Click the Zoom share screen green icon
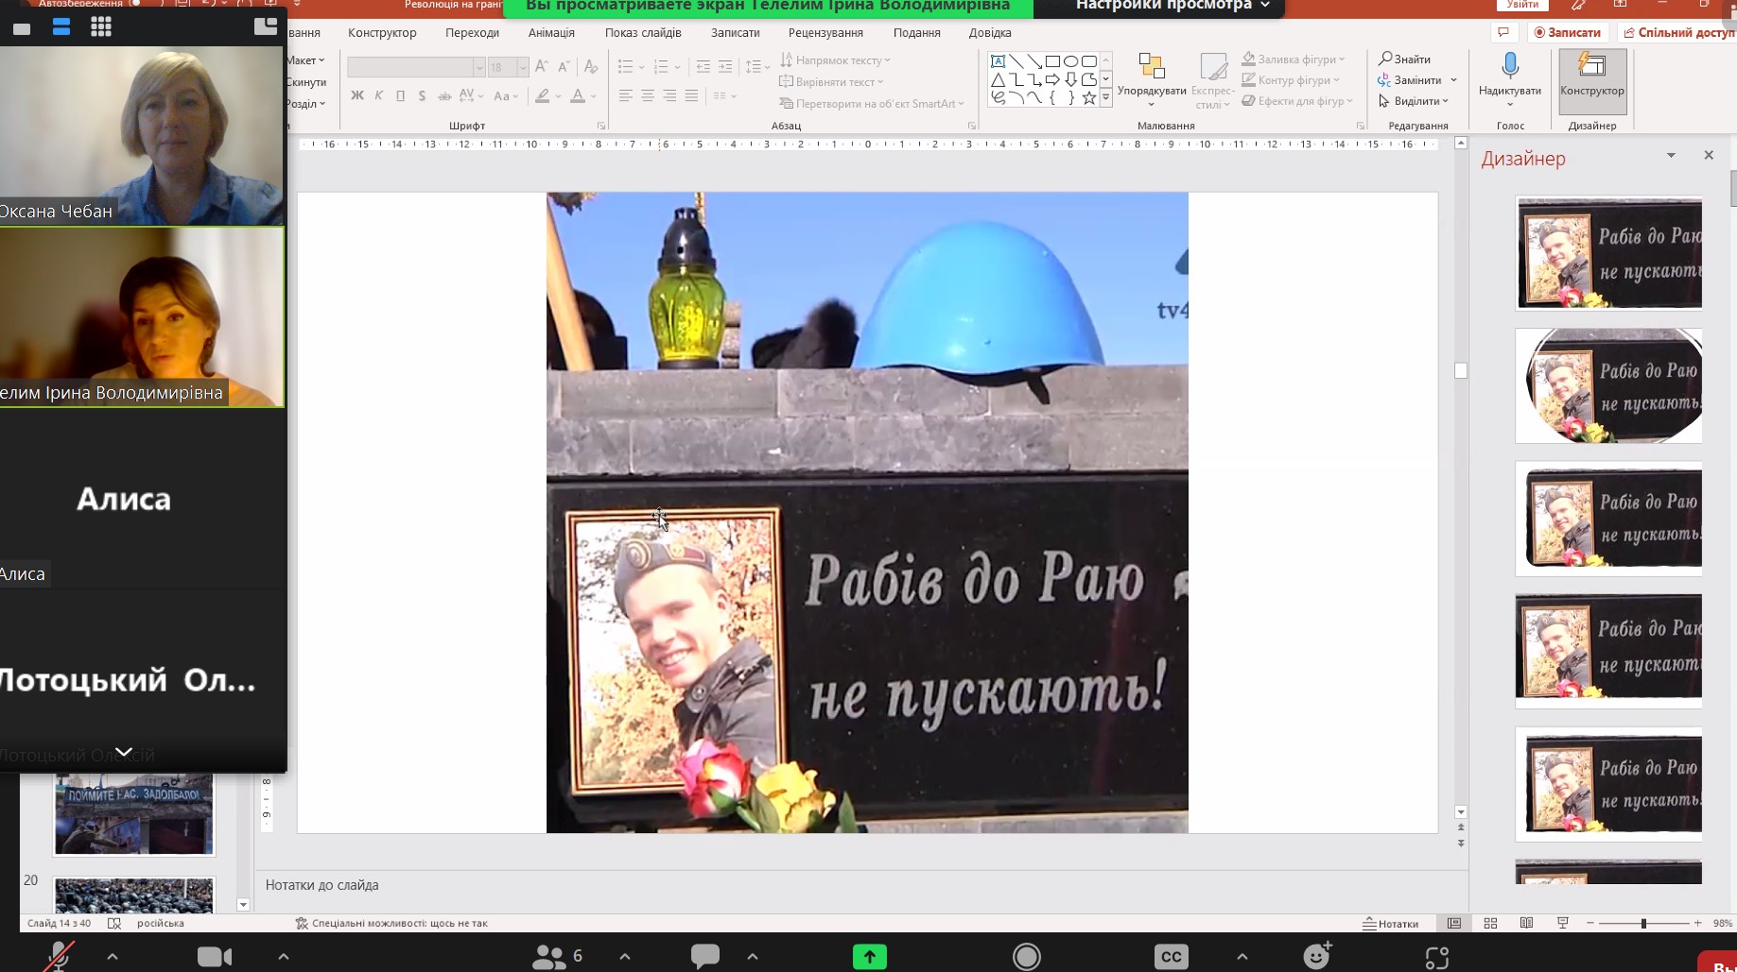1737x972 pixels. pos(869,956)
